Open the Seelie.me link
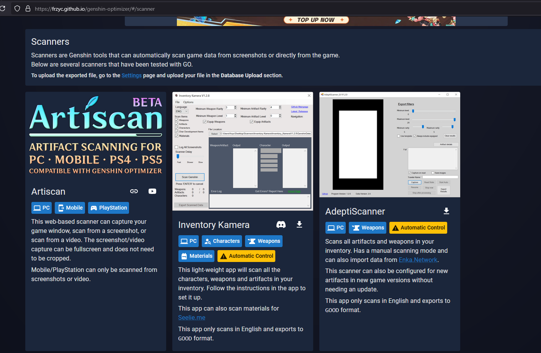Screen dimensions: 541x353 [192, 317]
